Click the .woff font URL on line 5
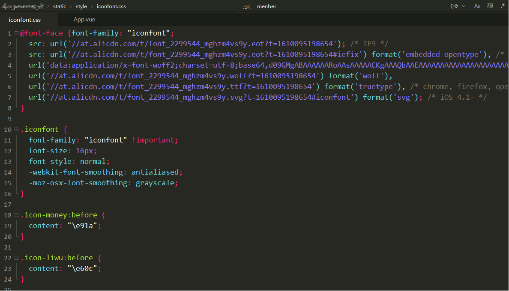The height and width of the screenshot is (291, 509). (183, 76)
